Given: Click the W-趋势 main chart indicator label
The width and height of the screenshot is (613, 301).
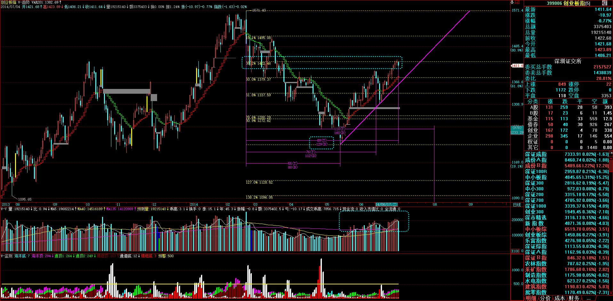Looking at the screenshot, I should point(24,2).
